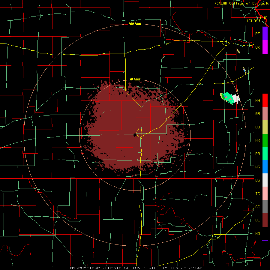Click the dark green HR legend swatch
The width and height of the screenshot is (270, 270).
(265, 140)
